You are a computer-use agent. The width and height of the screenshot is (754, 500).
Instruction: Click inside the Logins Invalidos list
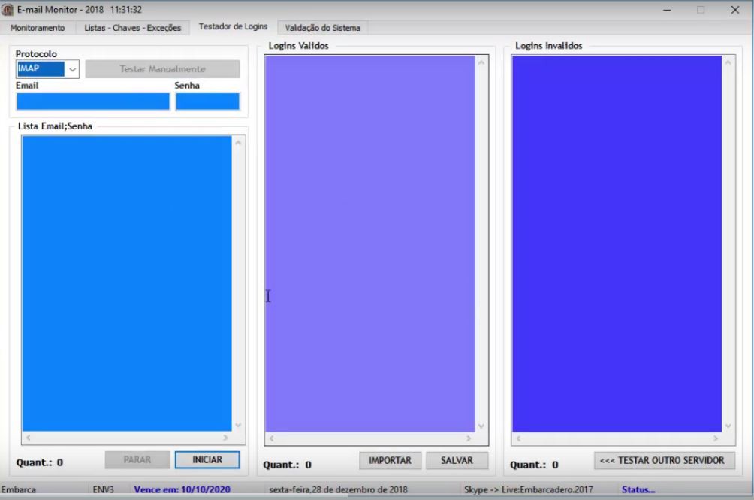pos(616,241)
